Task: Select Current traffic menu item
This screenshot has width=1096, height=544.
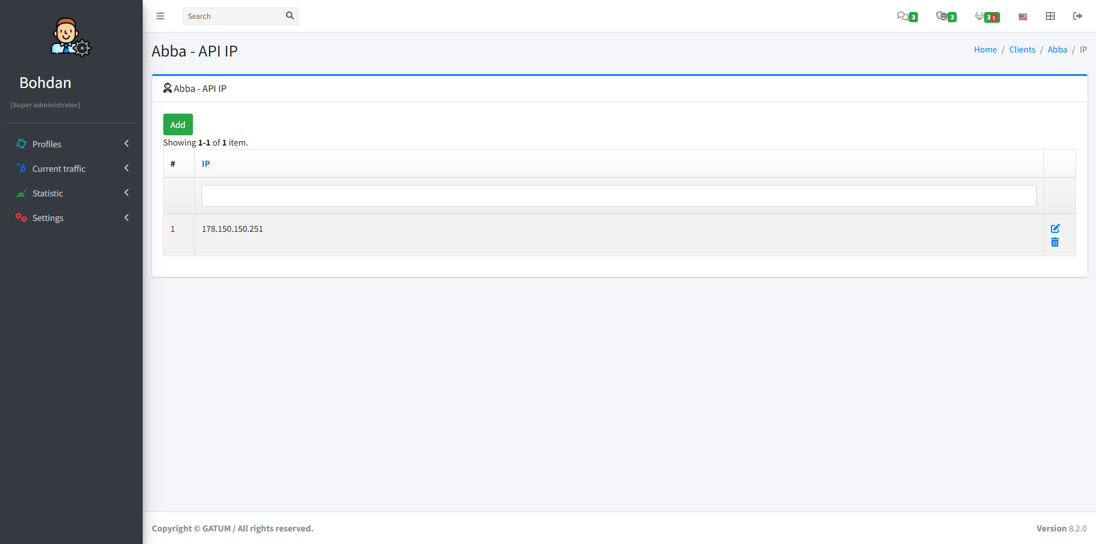Action: pyautogui.click(x=59, y=168)
